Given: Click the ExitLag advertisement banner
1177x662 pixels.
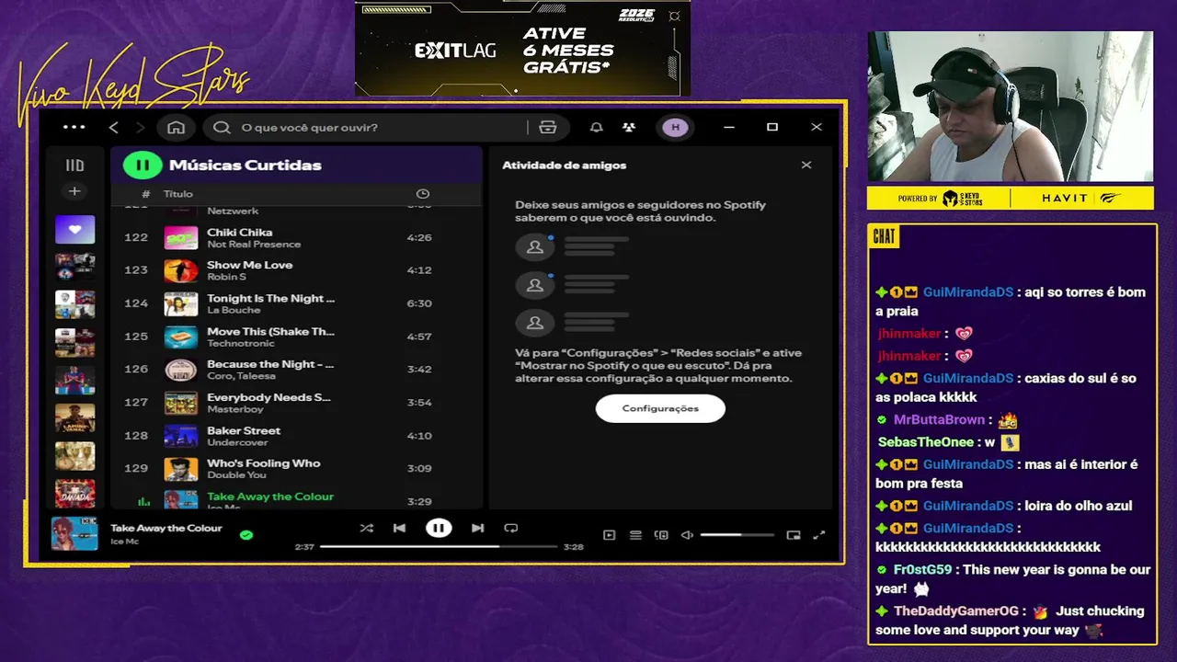Looking at the screenshot, I should pyautogui.click(x=522, y=48).
